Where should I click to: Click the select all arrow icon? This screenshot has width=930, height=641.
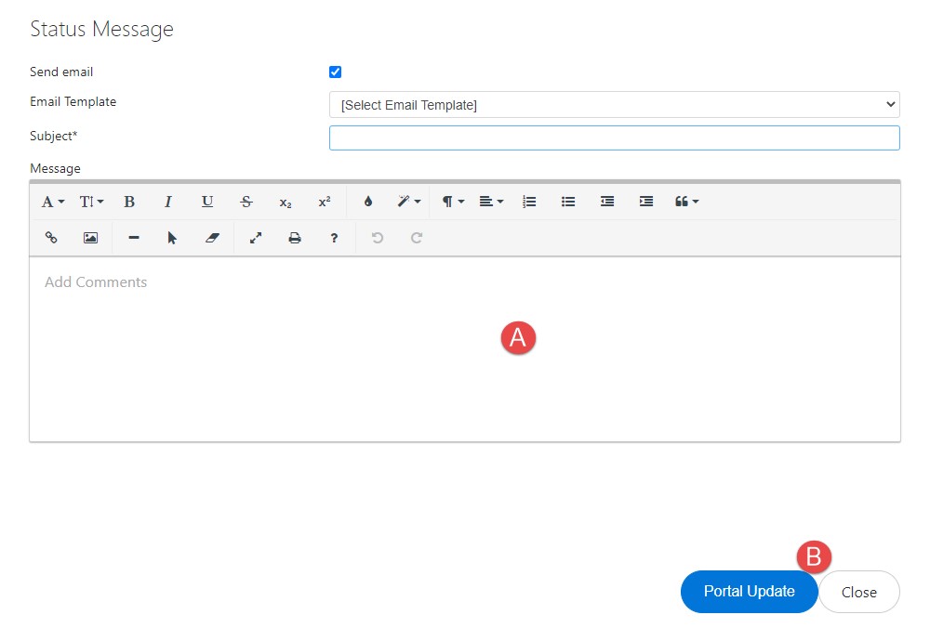(173, 238)
